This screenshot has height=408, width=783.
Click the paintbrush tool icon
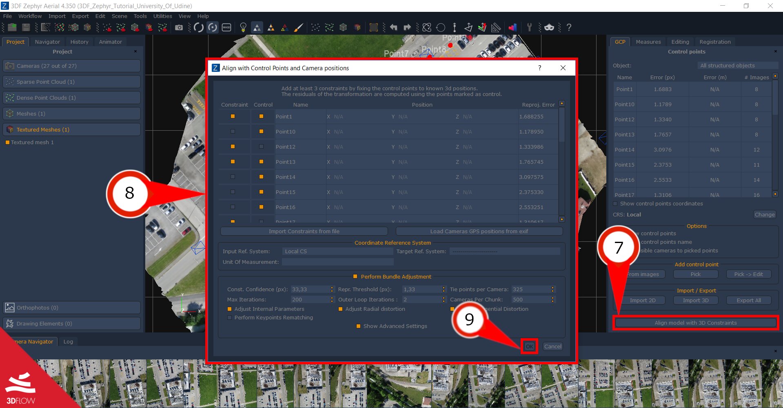point(299,27)
